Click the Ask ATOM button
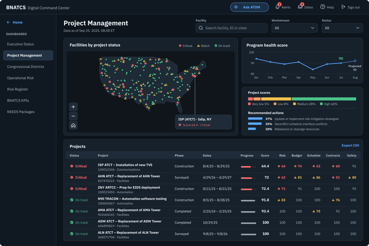Screen dimensions: 369x246 (250, 7)
